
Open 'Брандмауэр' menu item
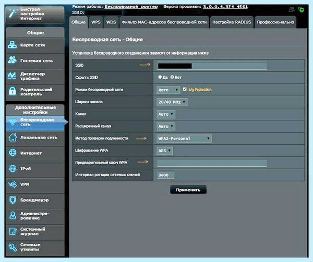click(35, 200)
